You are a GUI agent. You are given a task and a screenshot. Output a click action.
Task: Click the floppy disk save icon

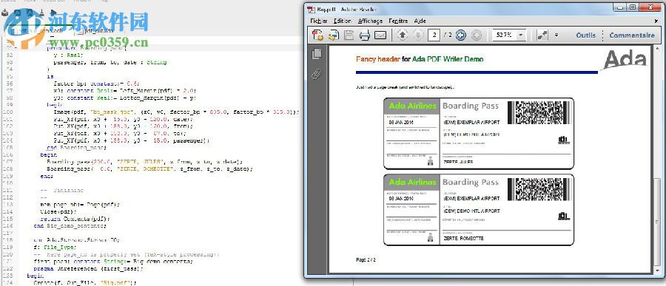tap(349, 35)
